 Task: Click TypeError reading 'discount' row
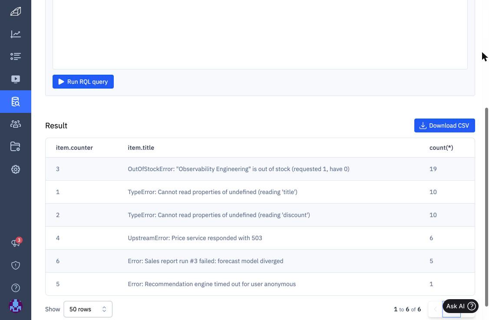click(260, 215)
